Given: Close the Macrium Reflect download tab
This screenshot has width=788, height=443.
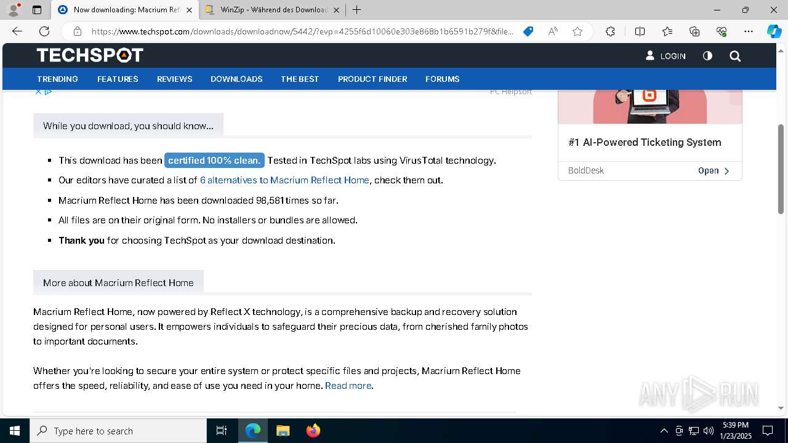Looking at the screenshot, I should [189, 10].
